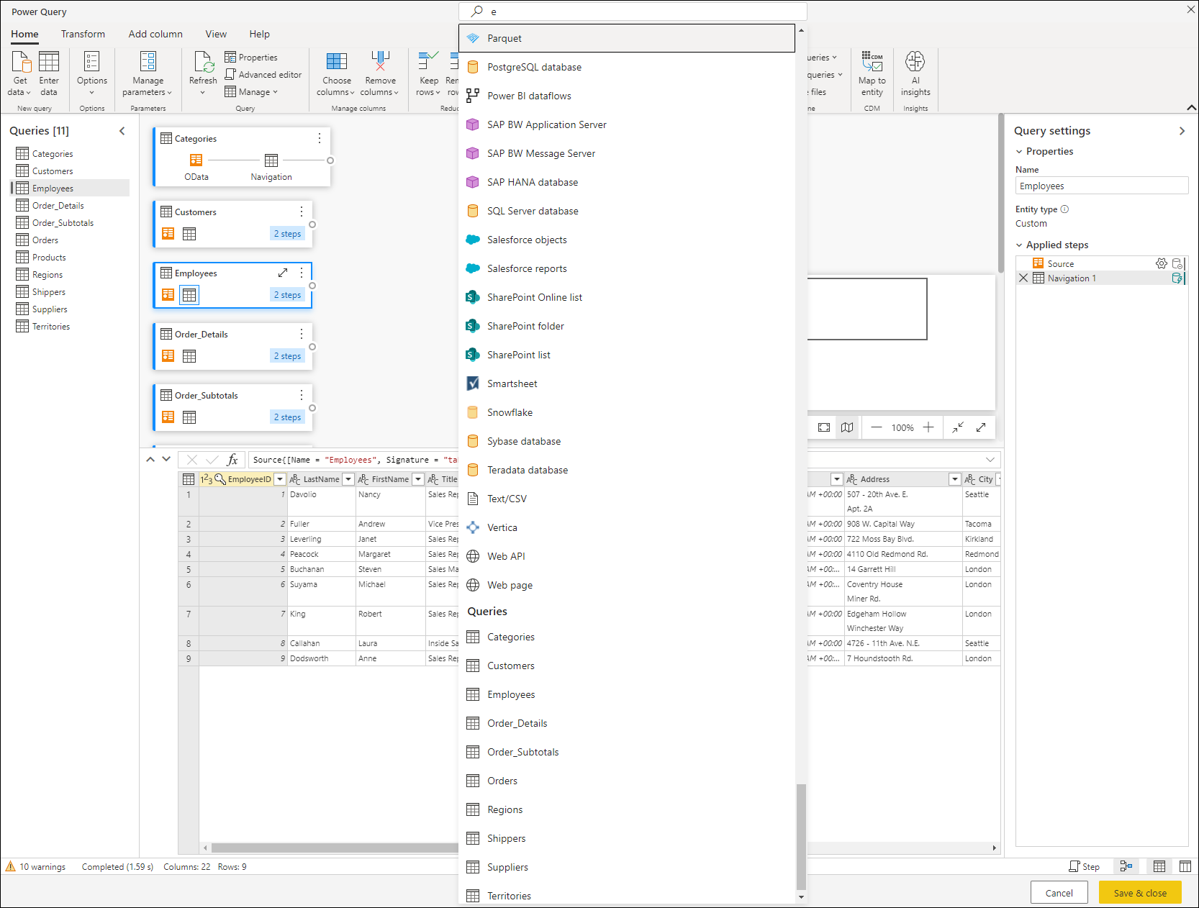Expand all diagram query cards

click(x=981, y=427)
